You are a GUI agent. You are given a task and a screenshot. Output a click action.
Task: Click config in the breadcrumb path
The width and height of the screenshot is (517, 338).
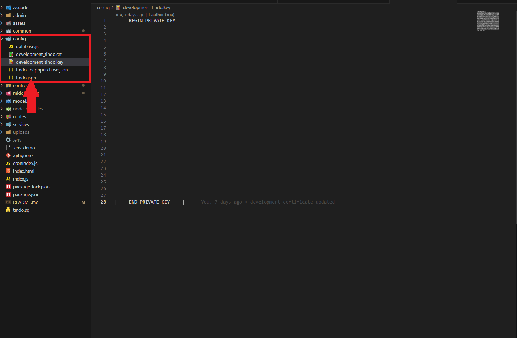103,8
